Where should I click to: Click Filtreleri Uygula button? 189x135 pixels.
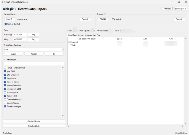click(x=34, y=121)
